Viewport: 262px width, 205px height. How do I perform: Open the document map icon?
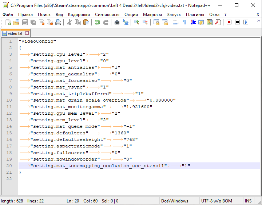pos(210,22)
